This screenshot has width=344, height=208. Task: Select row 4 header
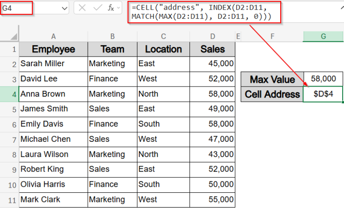point(9,94)
